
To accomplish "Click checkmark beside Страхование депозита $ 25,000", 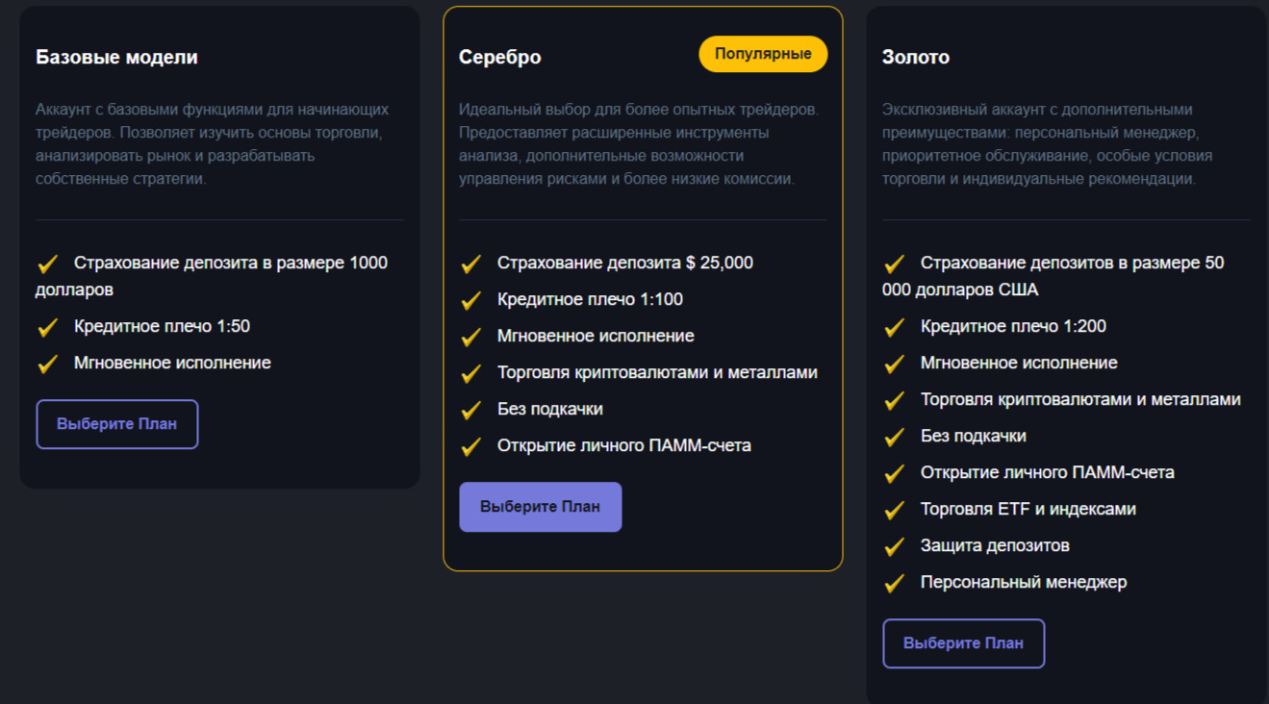I will (471, 264).
